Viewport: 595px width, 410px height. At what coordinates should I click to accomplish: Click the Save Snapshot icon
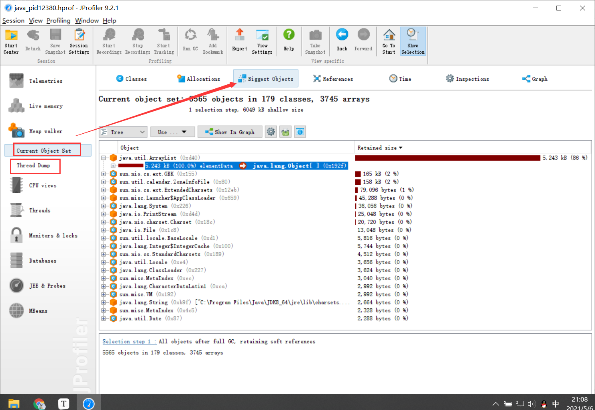pos(55,41)
